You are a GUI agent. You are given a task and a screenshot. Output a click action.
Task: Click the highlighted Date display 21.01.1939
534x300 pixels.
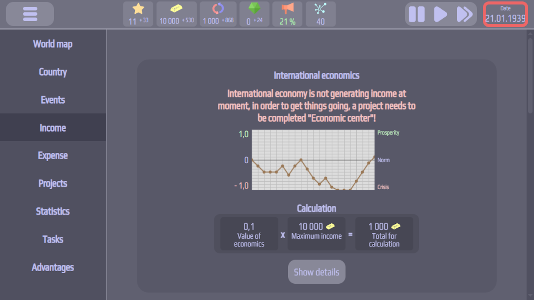(x=505, y=14)
